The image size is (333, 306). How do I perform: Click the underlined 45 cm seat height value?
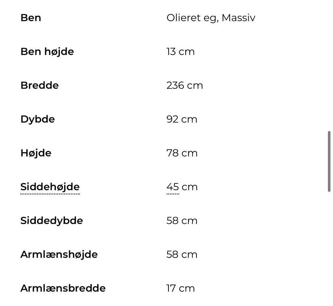pyautogui.click(x=173, y=187)
